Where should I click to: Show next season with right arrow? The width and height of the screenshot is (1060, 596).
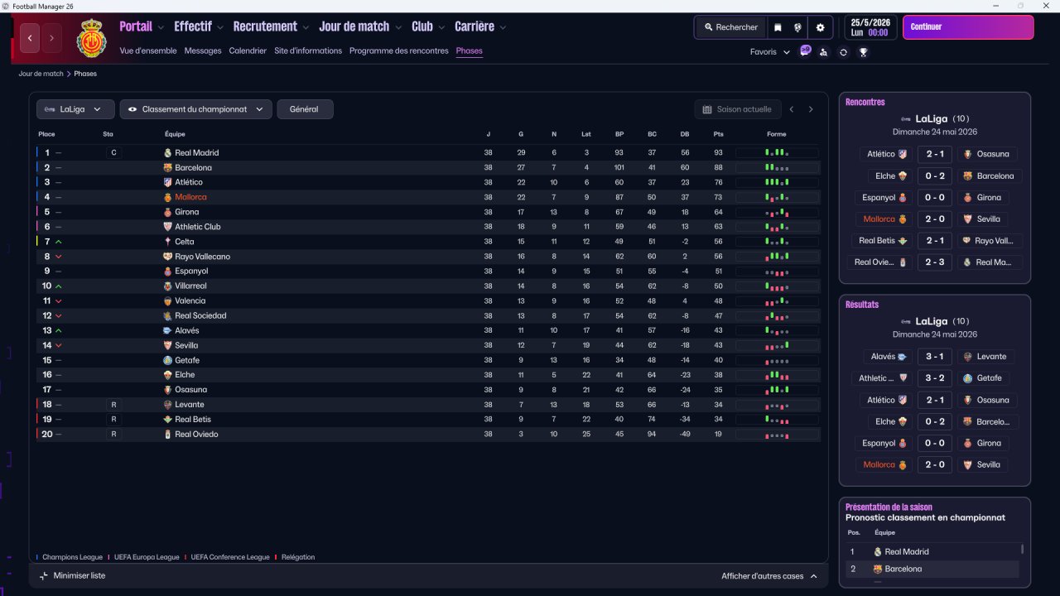[x=811, y=109]
